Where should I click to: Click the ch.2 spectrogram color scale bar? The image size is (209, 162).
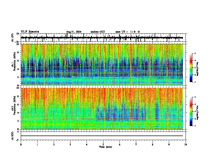(191, 111)
